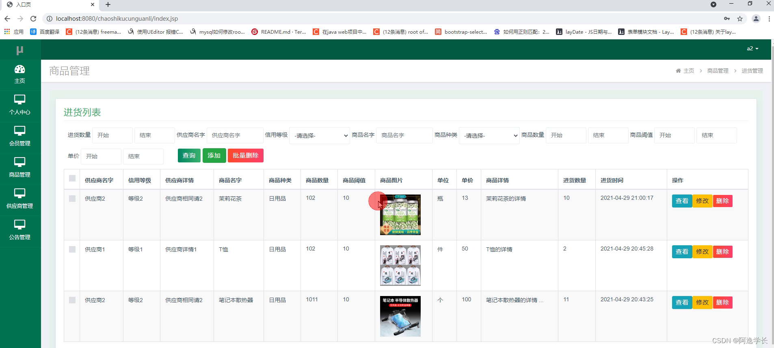Open the saved passwords key icon

(727, 19)
